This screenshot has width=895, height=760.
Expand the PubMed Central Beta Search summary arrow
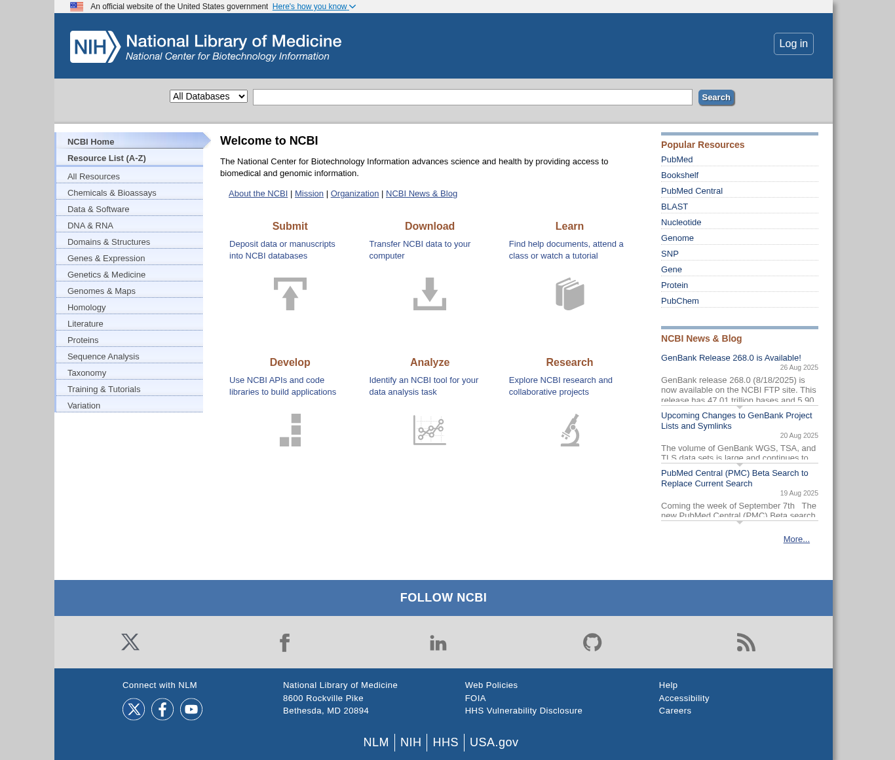pyautogui.click(x=740, y=522)
